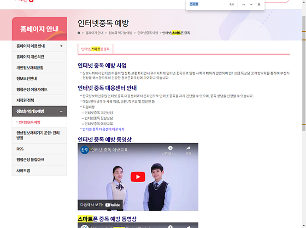Open 정보화 역기능예방 breadcrumb link
306x228 pixels.
pos(120,33)
